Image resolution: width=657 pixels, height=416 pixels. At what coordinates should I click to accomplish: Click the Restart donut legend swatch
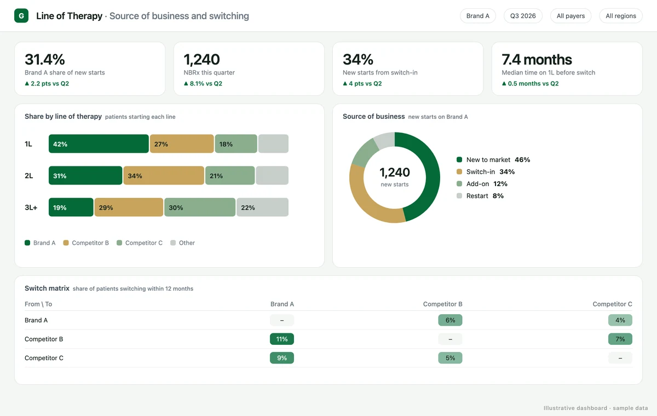[459, 196]
